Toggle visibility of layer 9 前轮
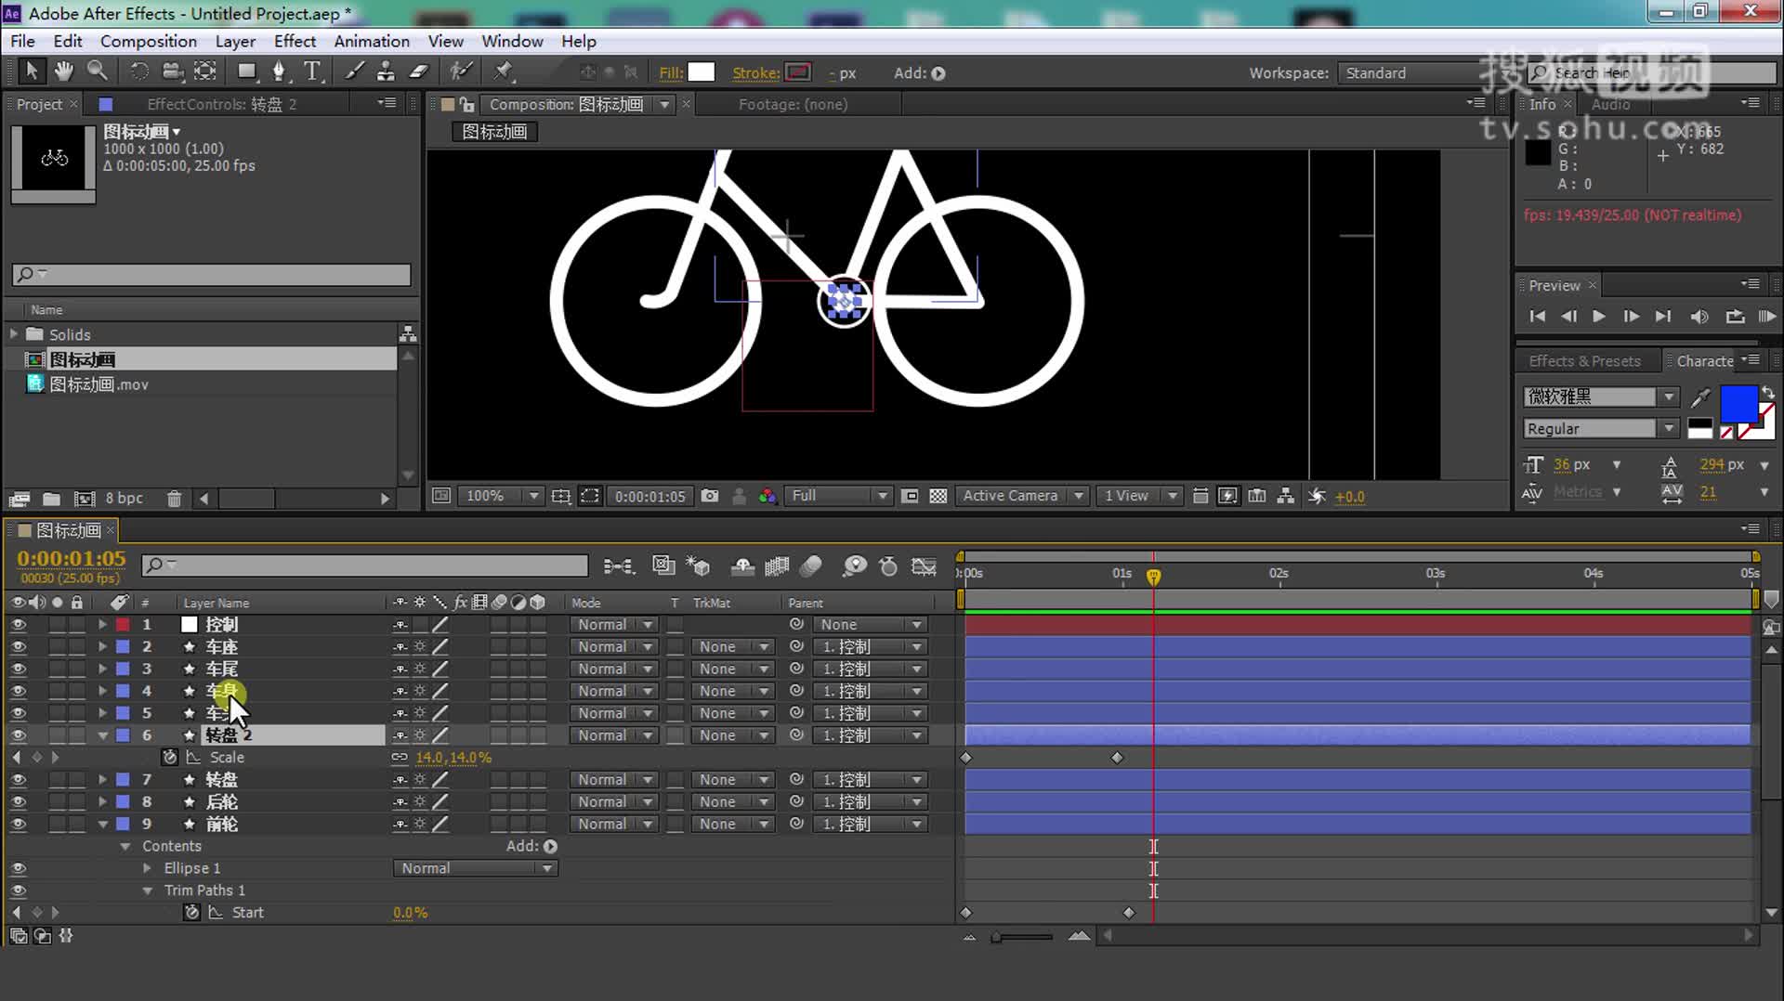 [x=18, y=824]
